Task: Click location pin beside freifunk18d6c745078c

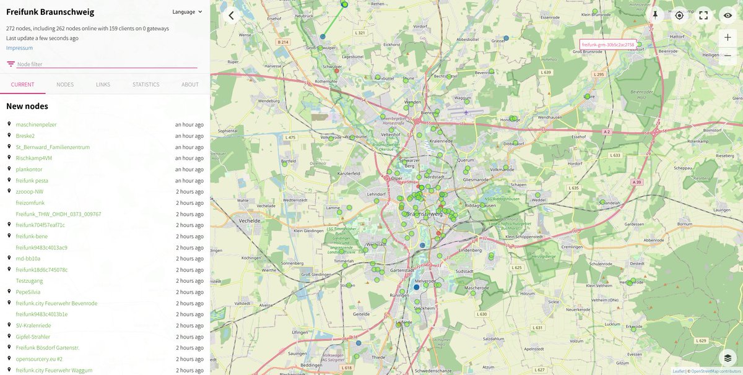Action: coord(9,269)
